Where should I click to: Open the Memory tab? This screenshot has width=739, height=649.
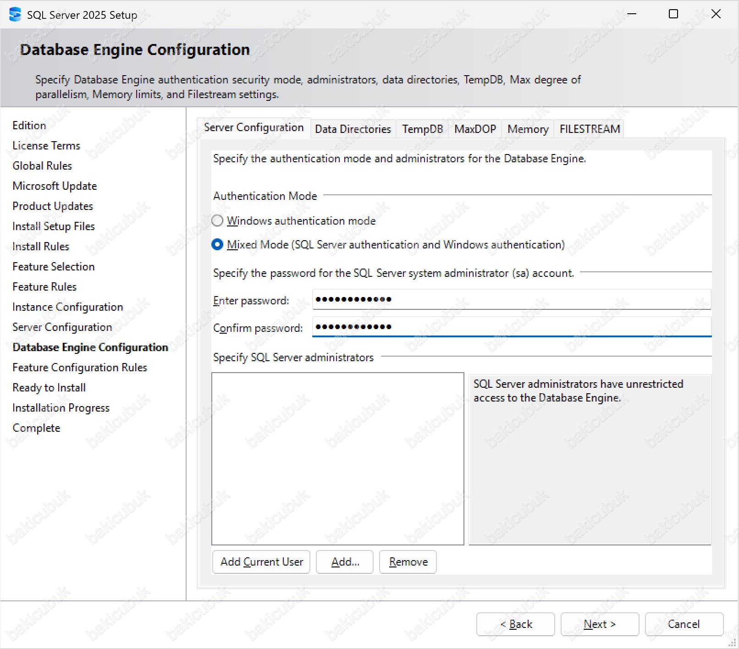[x=528, y=129]
